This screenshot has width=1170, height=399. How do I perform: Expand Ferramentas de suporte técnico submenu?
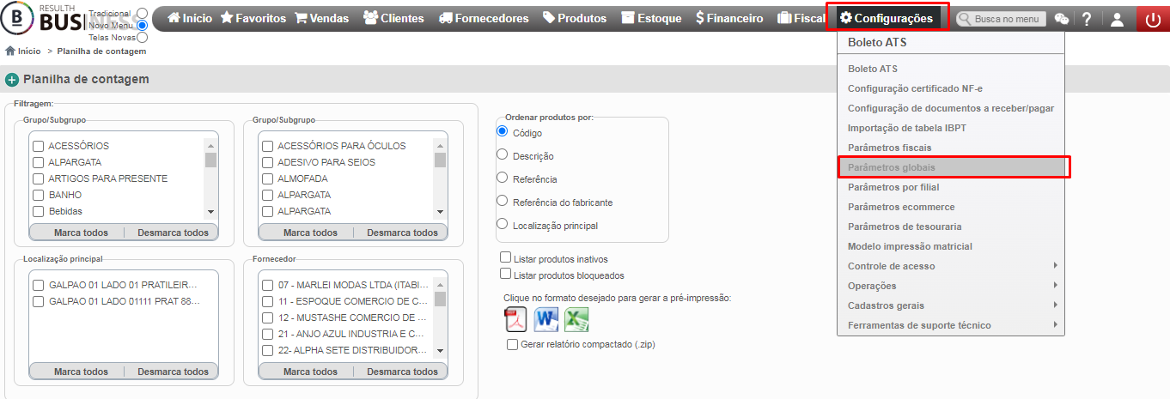click(951, 325)
